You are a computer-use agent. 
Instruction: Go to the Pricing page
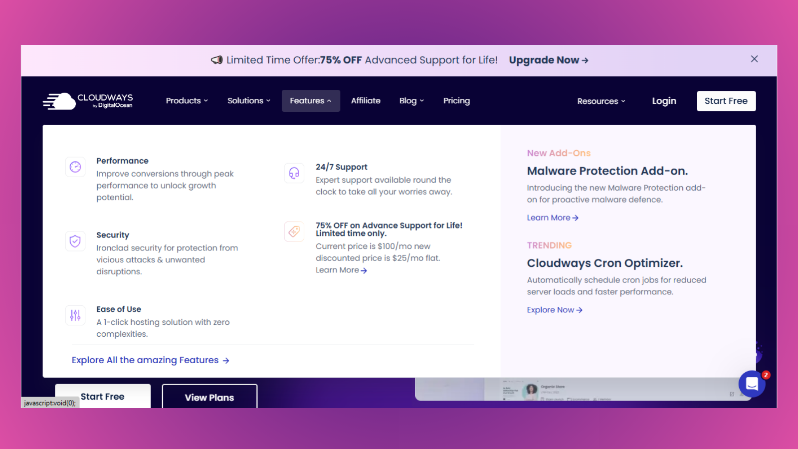(456, 101)
